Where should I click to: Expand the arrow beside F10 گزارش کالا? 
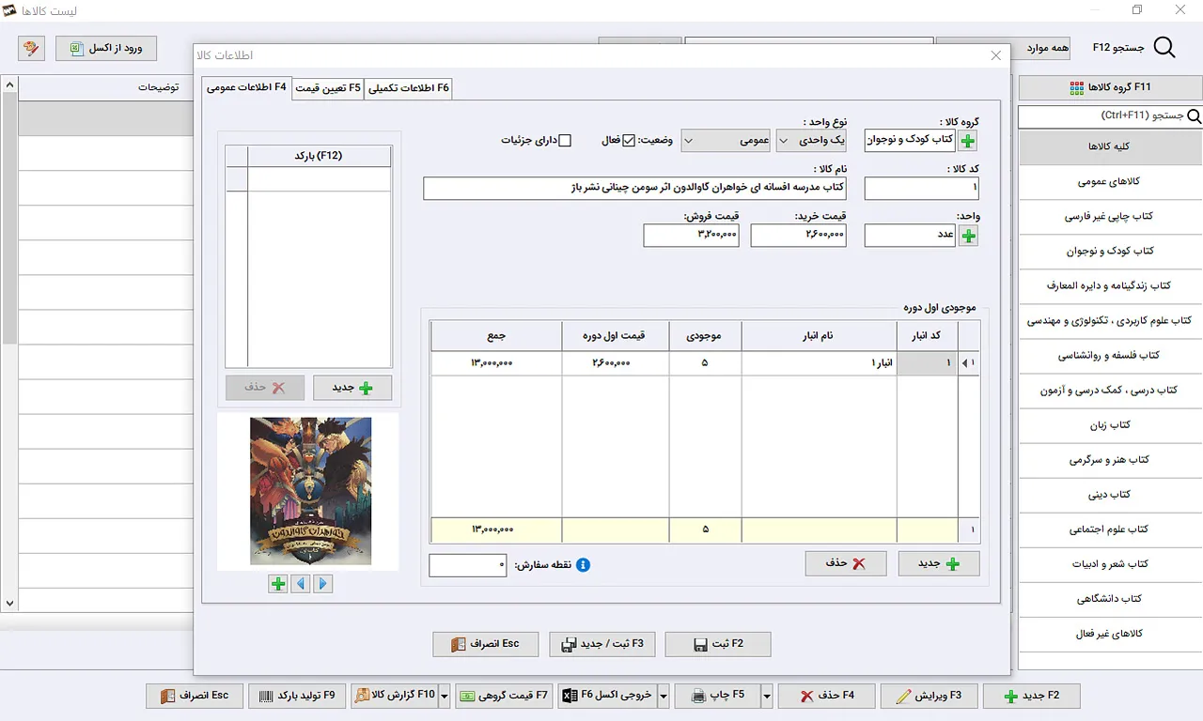tap(445, 696)
